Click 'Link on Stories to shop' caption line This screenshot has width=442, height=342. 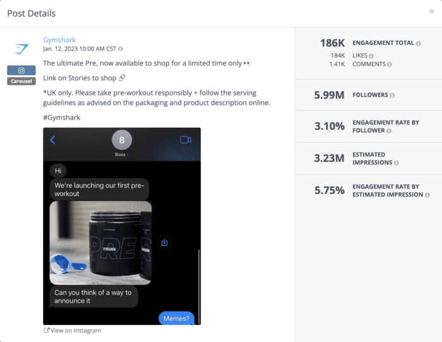[x=80, y=78]
